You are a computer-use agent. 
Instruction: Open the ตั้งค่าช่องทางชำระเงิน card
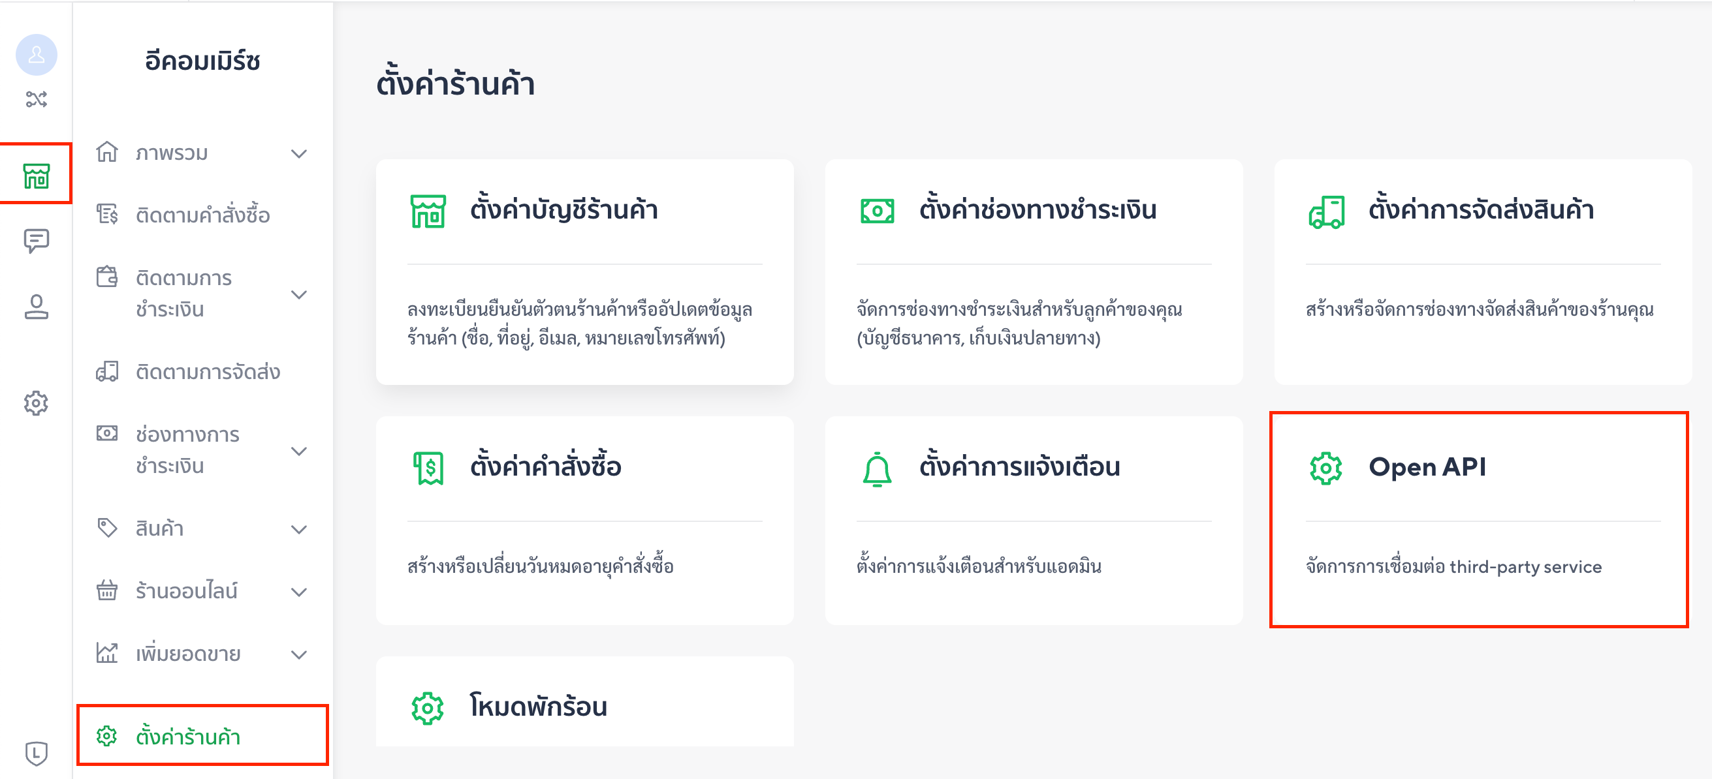pyautogui.click(x=1034, y=271)
